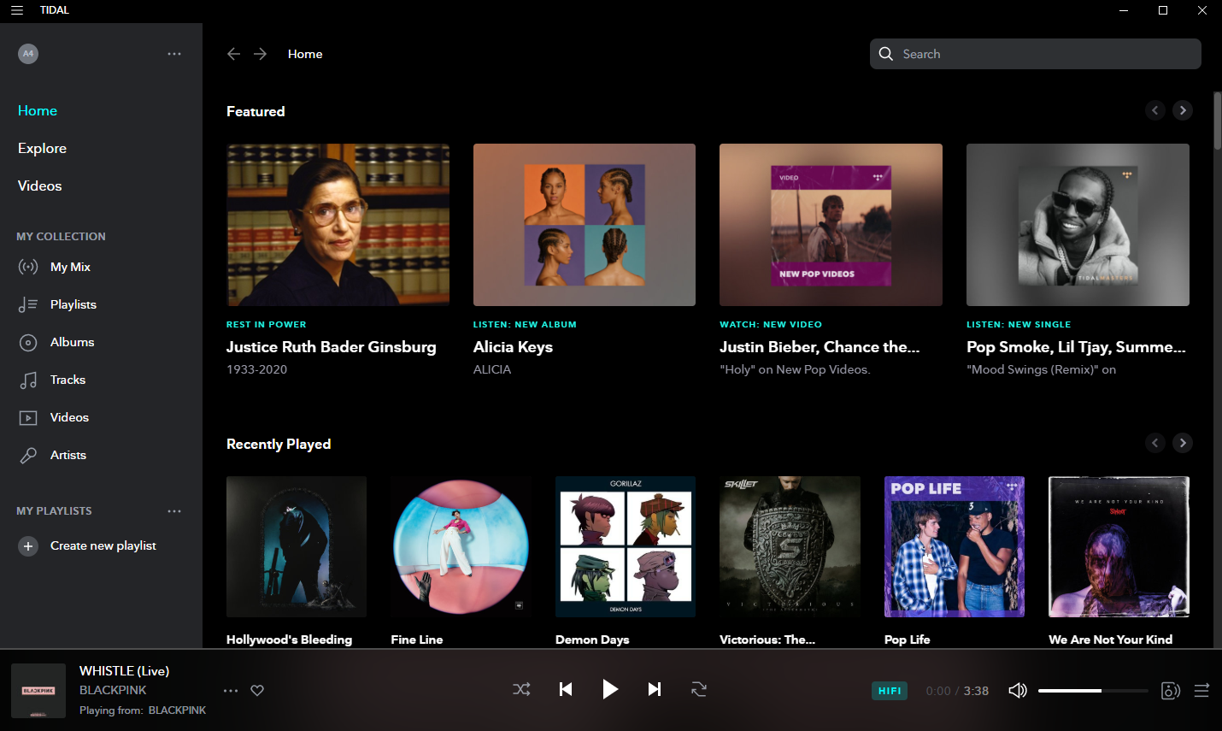
Task: Go back with the left arrow
Action: click(x=233, y=54)
